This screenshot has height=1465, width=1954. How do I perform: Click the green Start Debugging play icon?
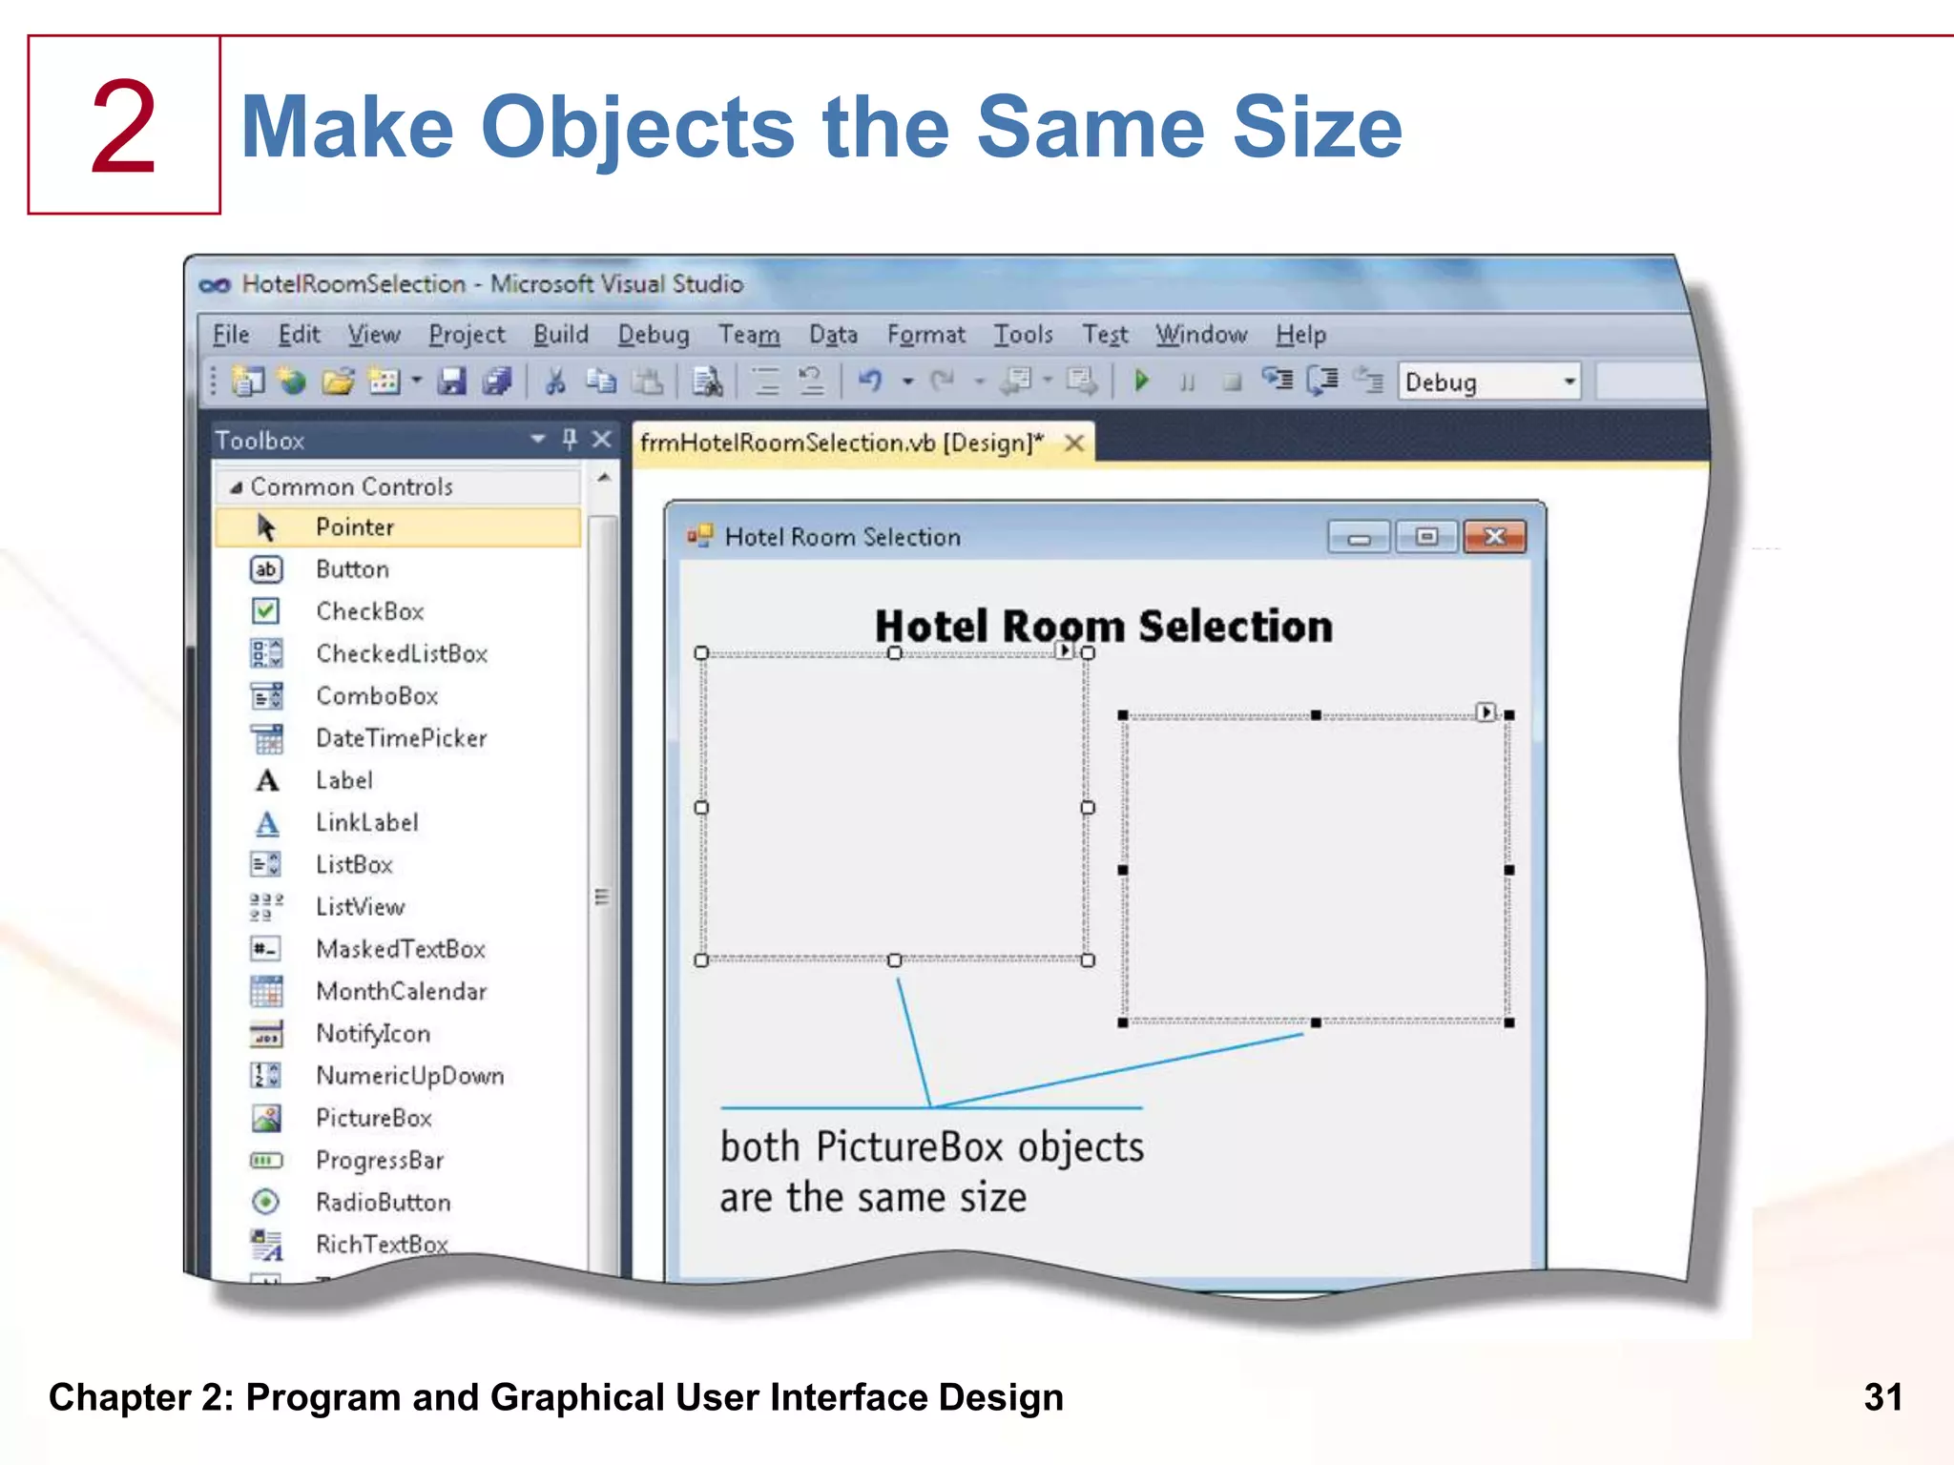click(x=1141, y=382)
